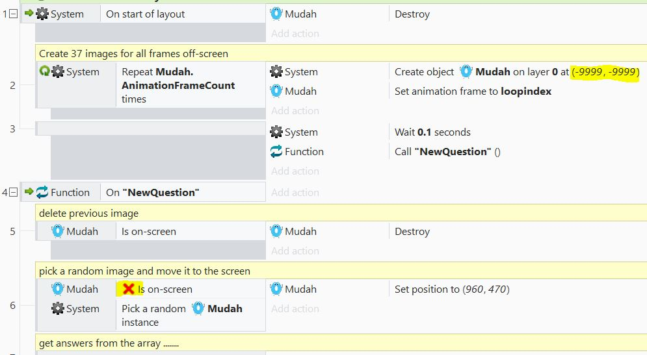
Task: Select the Function icon beside On "NewQuestion"
Action: click(42, 192)
